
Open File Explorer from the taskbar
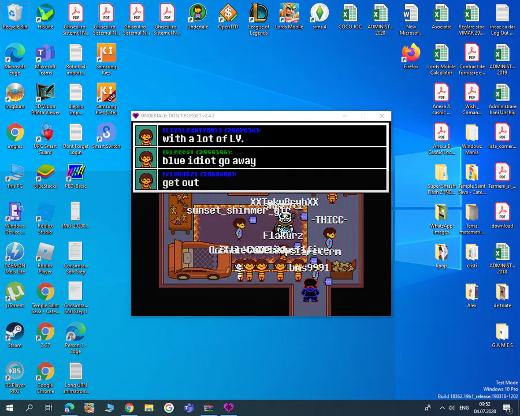coord(149,408)
